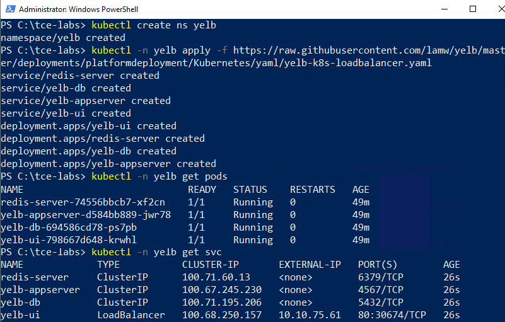Click the 'kubectl -n yelb get svc' command
The image size is (505, 322).
pos(157,252)
